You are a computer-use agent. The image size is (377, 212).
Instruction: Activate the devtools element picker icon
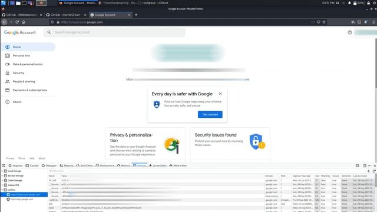[4, 165]
